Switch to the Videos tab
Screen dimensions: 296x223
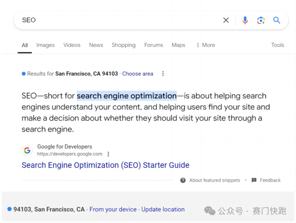[72, 45]
